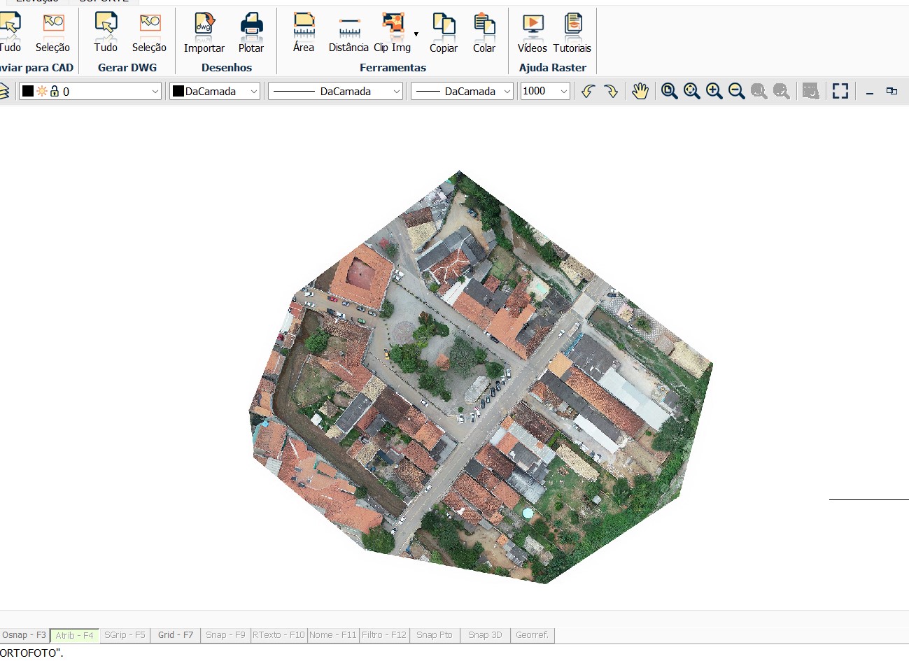The image size is (909, 661).
Task: Toggle Osnap - F3 mode
Action: (24, 634)
